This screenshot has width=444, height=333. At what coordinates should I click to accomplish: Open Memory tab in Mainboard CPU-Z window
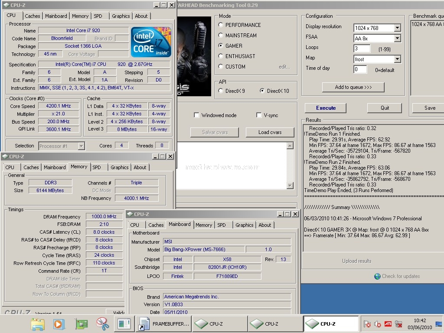point(204,225)
